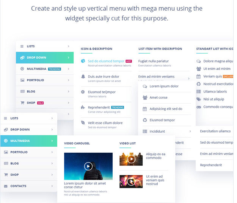Click the calendar icon beside Adipisicing elit sed do
The height and width of the screenshot is (203, 237).
click(144, 109)
